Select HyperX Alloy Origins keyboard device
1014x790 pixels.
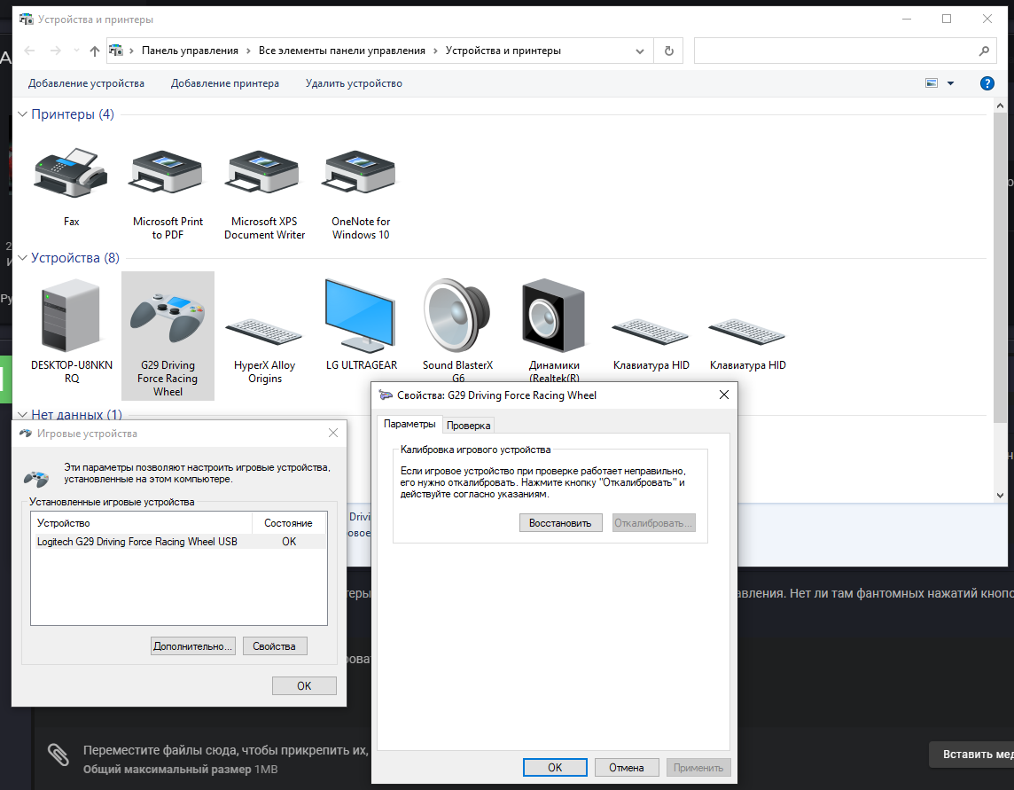(x=264, y=332)
